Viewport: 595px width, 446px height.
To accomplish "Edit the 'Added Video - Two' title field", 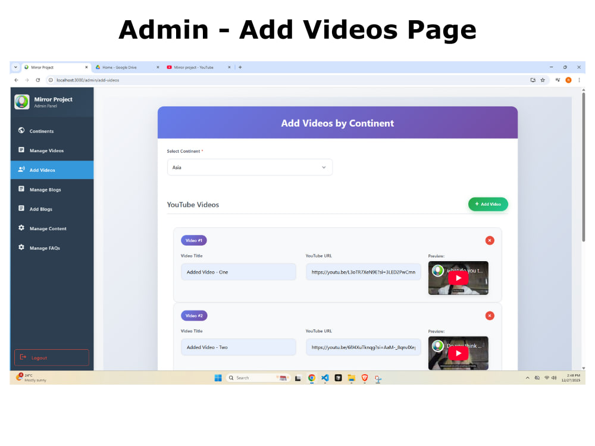I will click(x=239, y=347).
